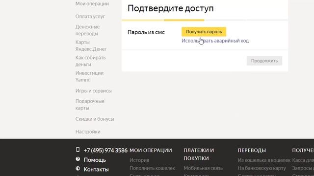This screenshot has height=176, width=314.
Task: Open На банковскую карту footer link
Action: [x=262, y=168]
